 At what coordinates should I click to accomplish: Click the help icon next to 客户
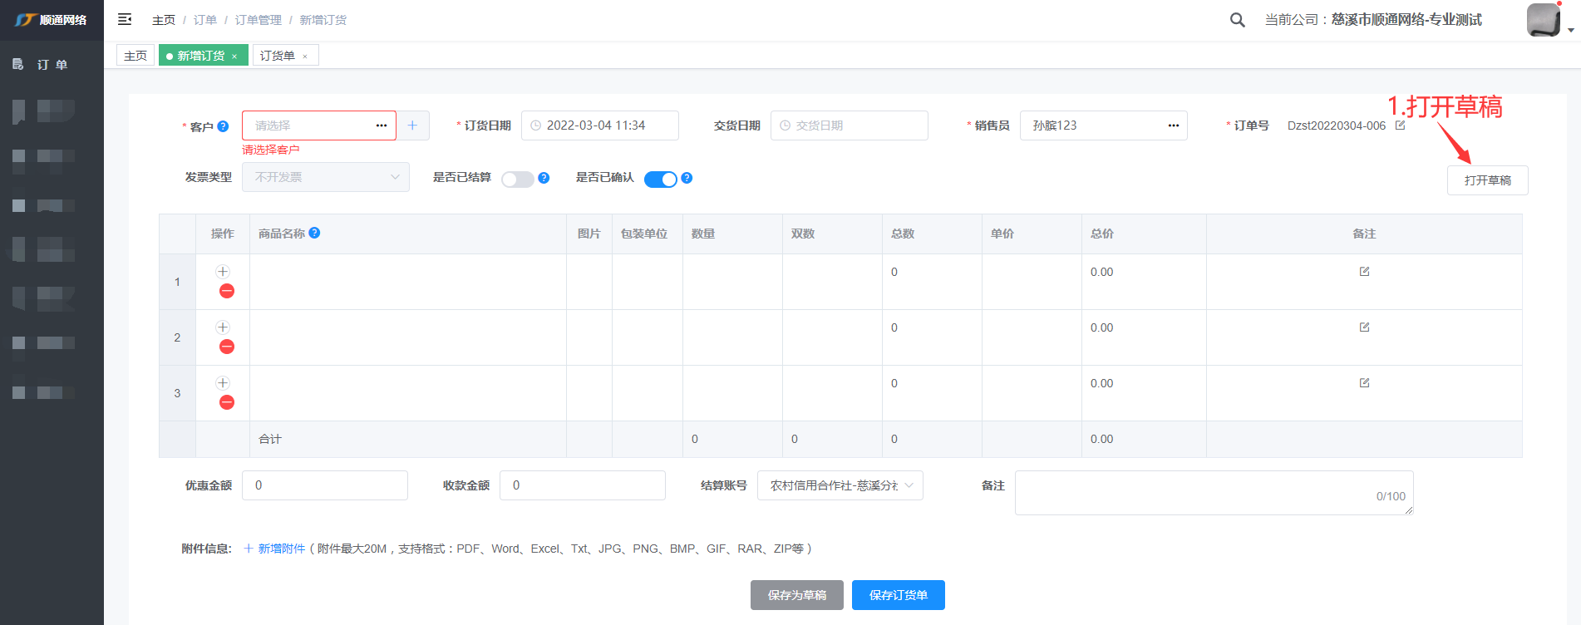coord(223,126)
